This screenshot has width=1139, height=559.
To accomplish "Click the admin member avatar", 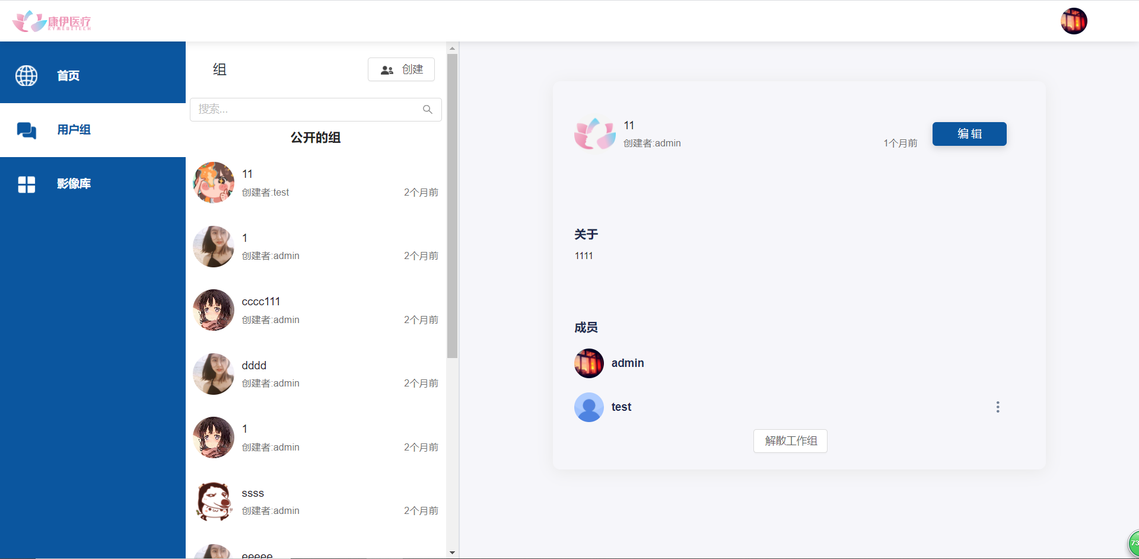I will tap(588, 363).
